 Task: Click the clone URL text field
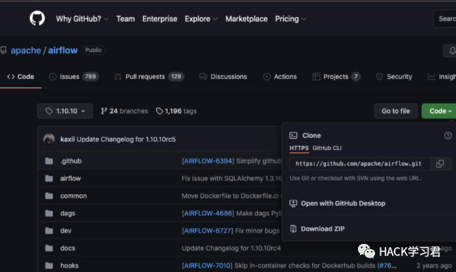(x=360, y=164)
